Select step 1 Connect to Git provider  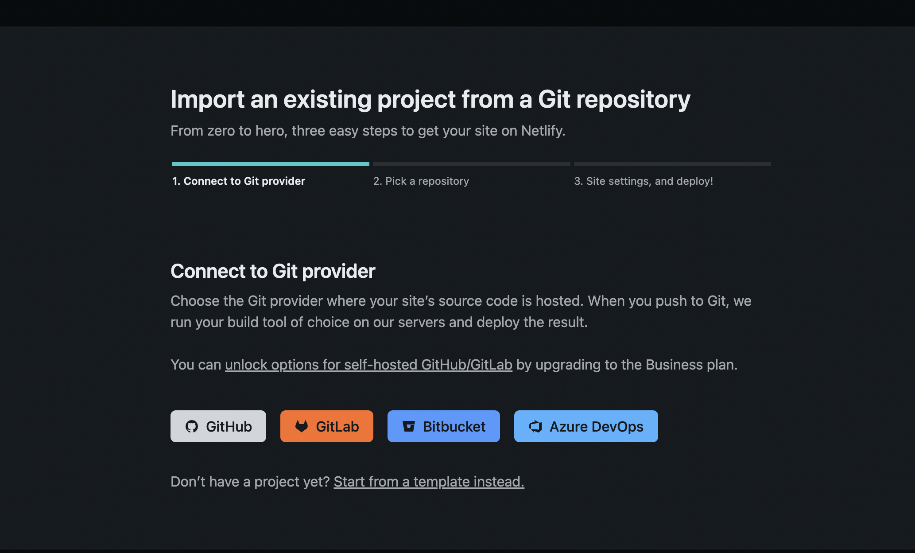tap(239, 181)
